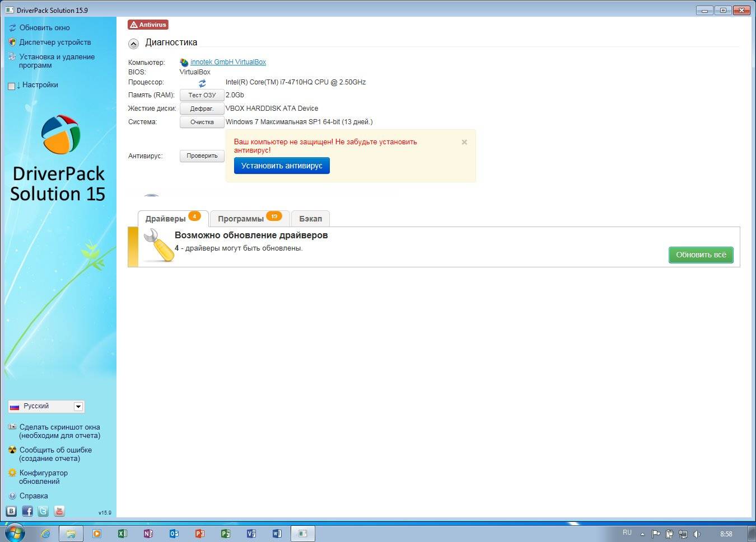Viewport: 756px width, 542px height.
Task: Toggle the Настройки checkbox
Action: click(11, 86)
